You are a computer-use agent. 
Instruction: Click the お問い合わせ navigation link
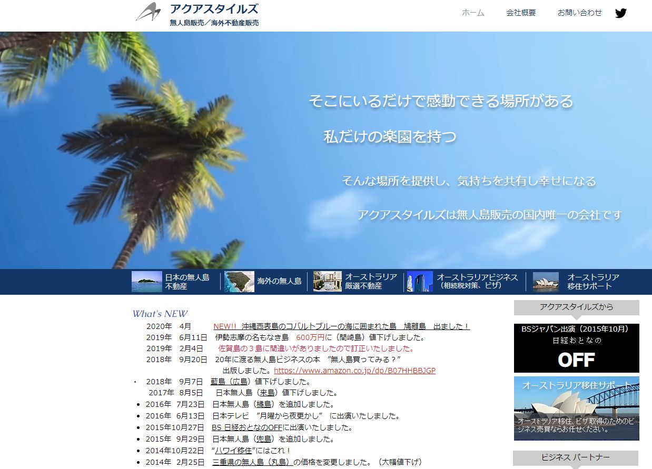coord(579,12)
